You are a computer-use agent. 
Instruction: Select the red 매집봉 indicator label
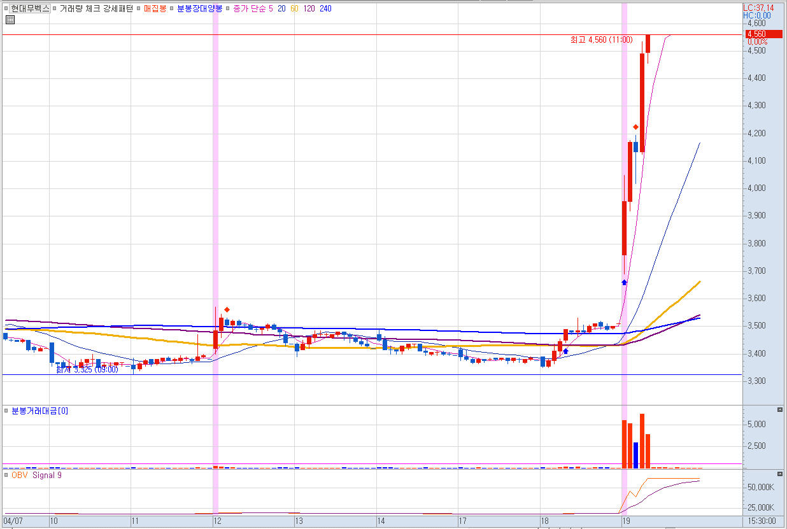(155, 8)
